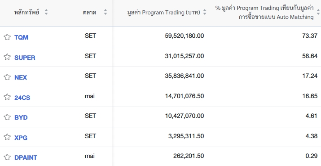The width and height of the screenshot is (321, 166).
Task: Select the หลักทรัพย์ column header
Action: (x=26, y=12)
